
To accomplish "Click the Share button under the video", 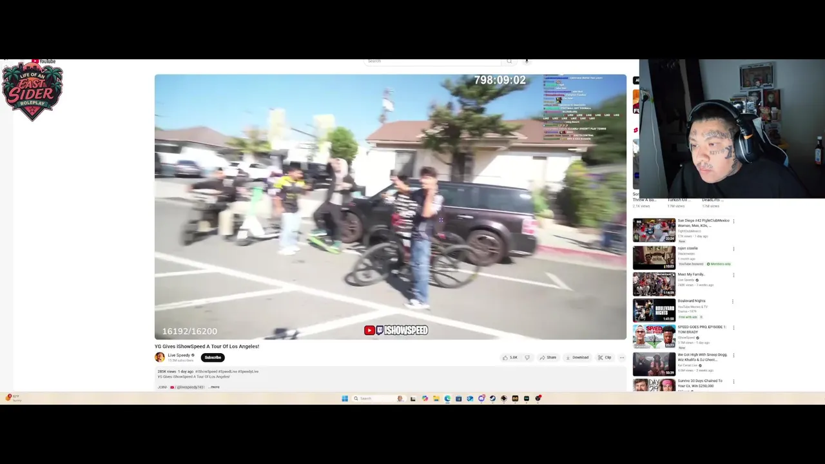I will [x=548, y=358].
